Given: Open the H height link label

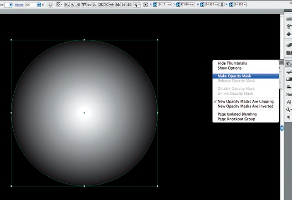Looking at the screenshot, I should [226, 5].
